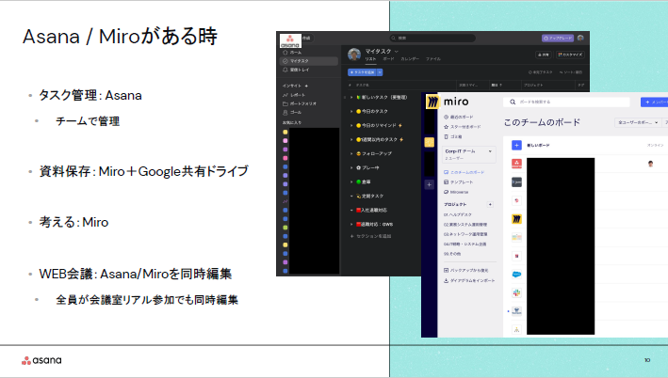Open テンプレート in Miro sidebar
The height and width of the screenshot is (378, 668).
(459, 182)
